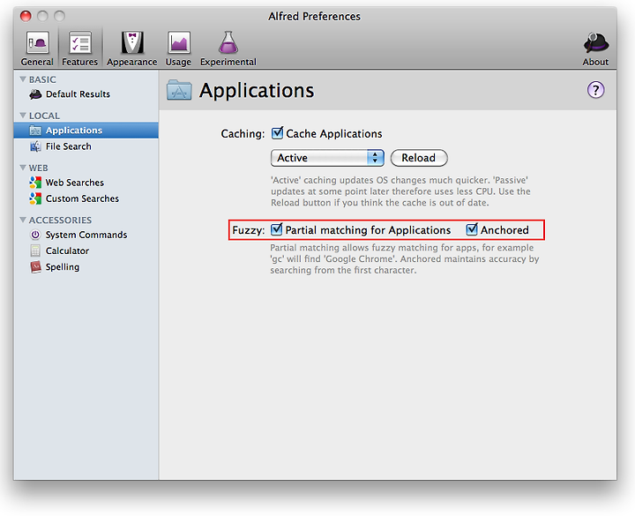Viewport: 635px width, 516px height.
Task: Select Applications in the sidebar
Action: tap(86, 130)
